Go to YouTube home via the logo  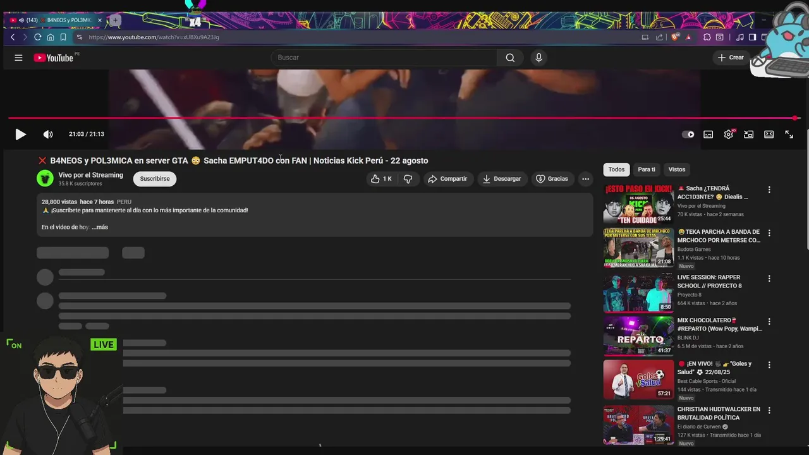(54, 58)
